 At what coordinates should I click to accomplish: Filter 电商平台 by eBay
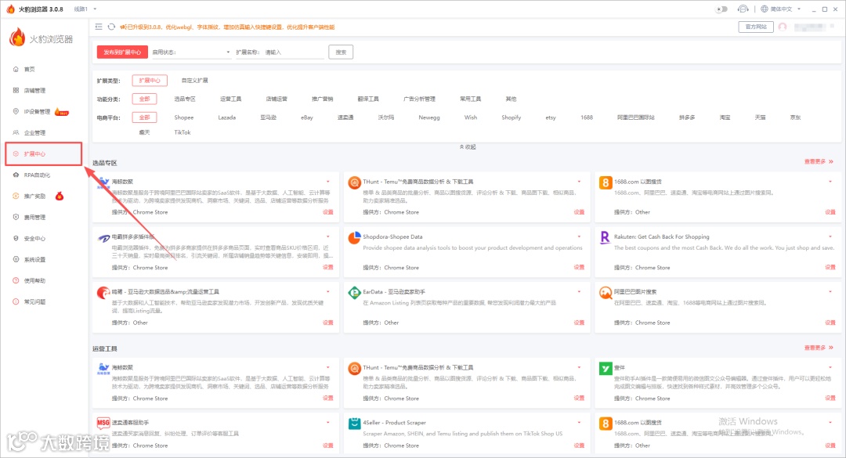point(307,117)
